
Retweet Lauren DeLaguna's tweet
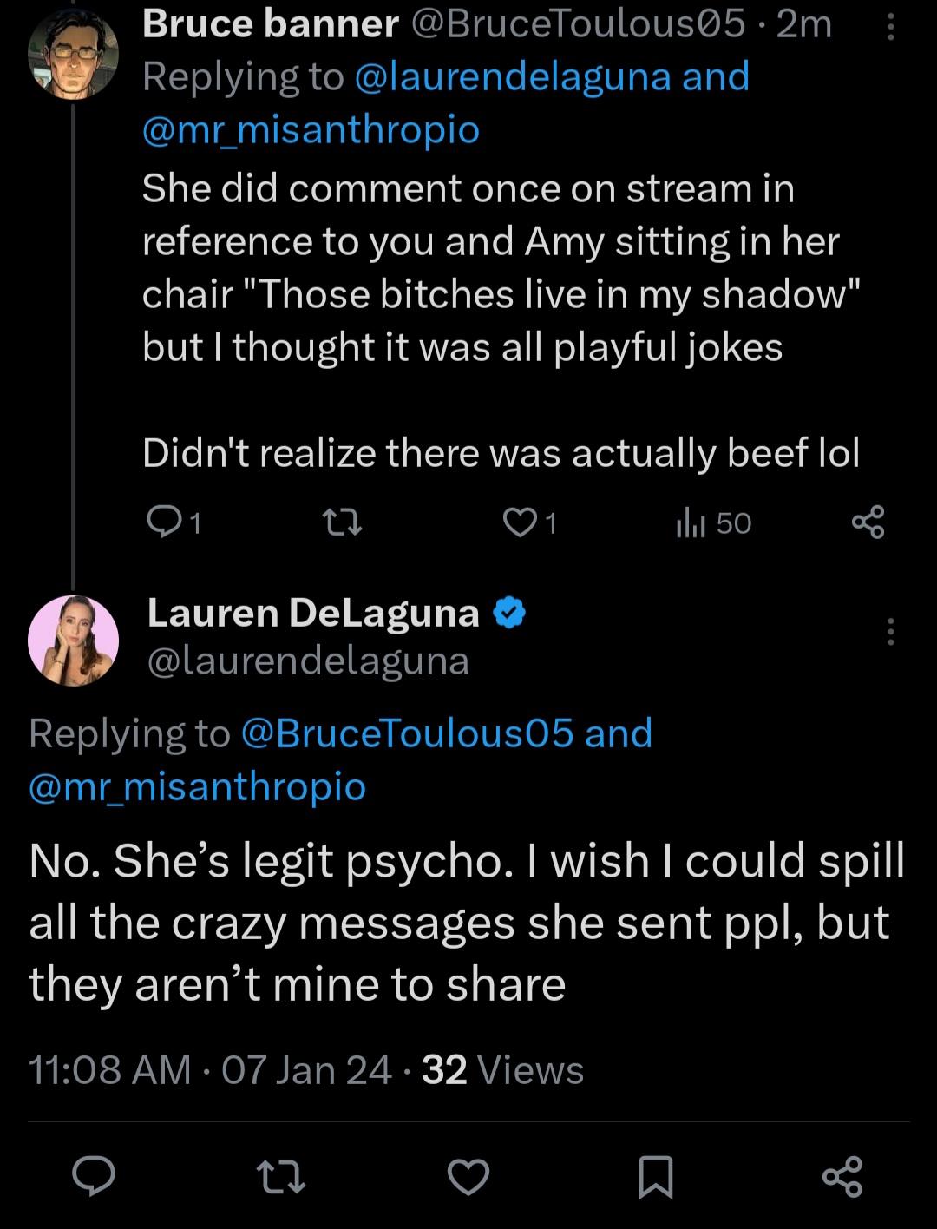coord(281,1177)
